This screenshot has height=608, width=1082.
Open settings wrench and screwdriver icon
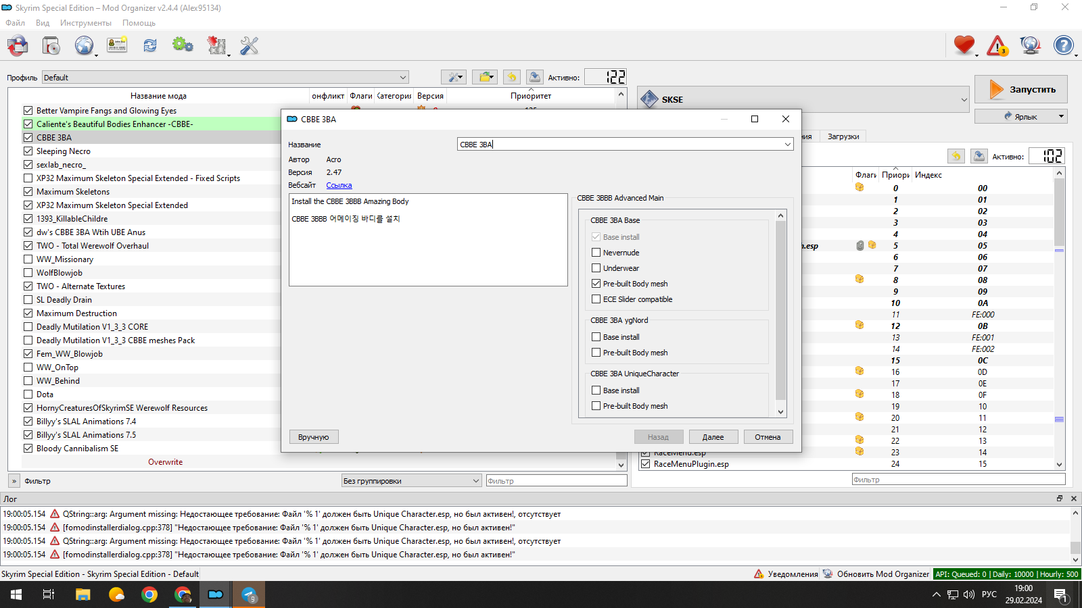point(250,46)
